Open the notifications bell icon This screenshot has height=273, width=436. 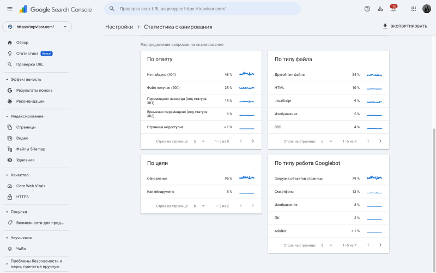[x=393, y=9]
